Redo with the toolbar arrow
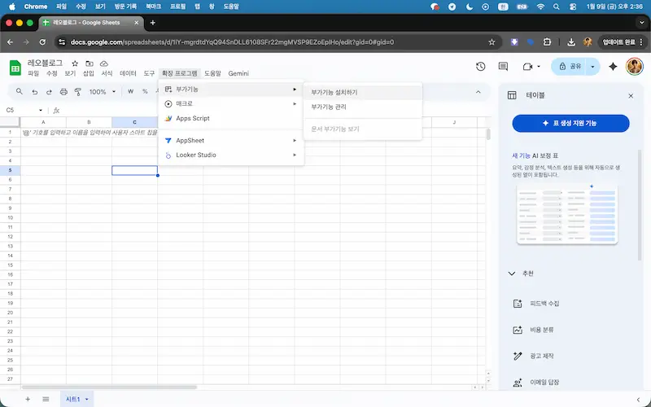 pyautogui.click(x=49, y=92)
